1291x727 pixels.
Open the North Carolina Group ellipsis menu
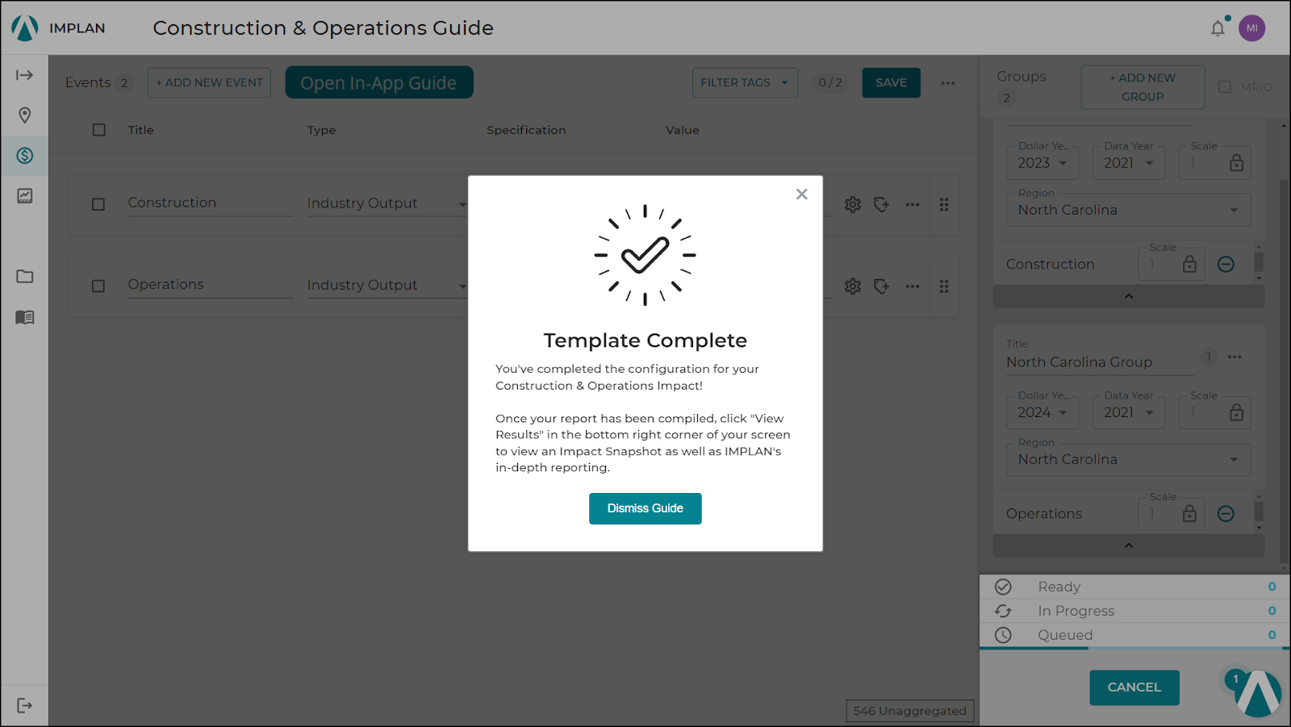pyautogui.click(x=1234, y=357)
